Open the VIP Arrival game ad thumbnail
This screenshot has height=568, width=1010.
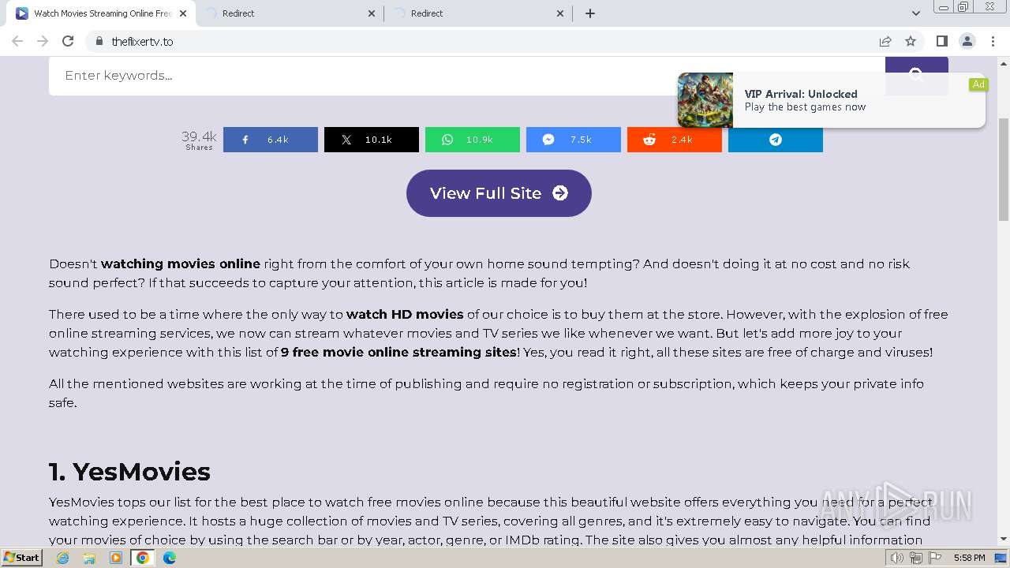[x=705, y=100]
